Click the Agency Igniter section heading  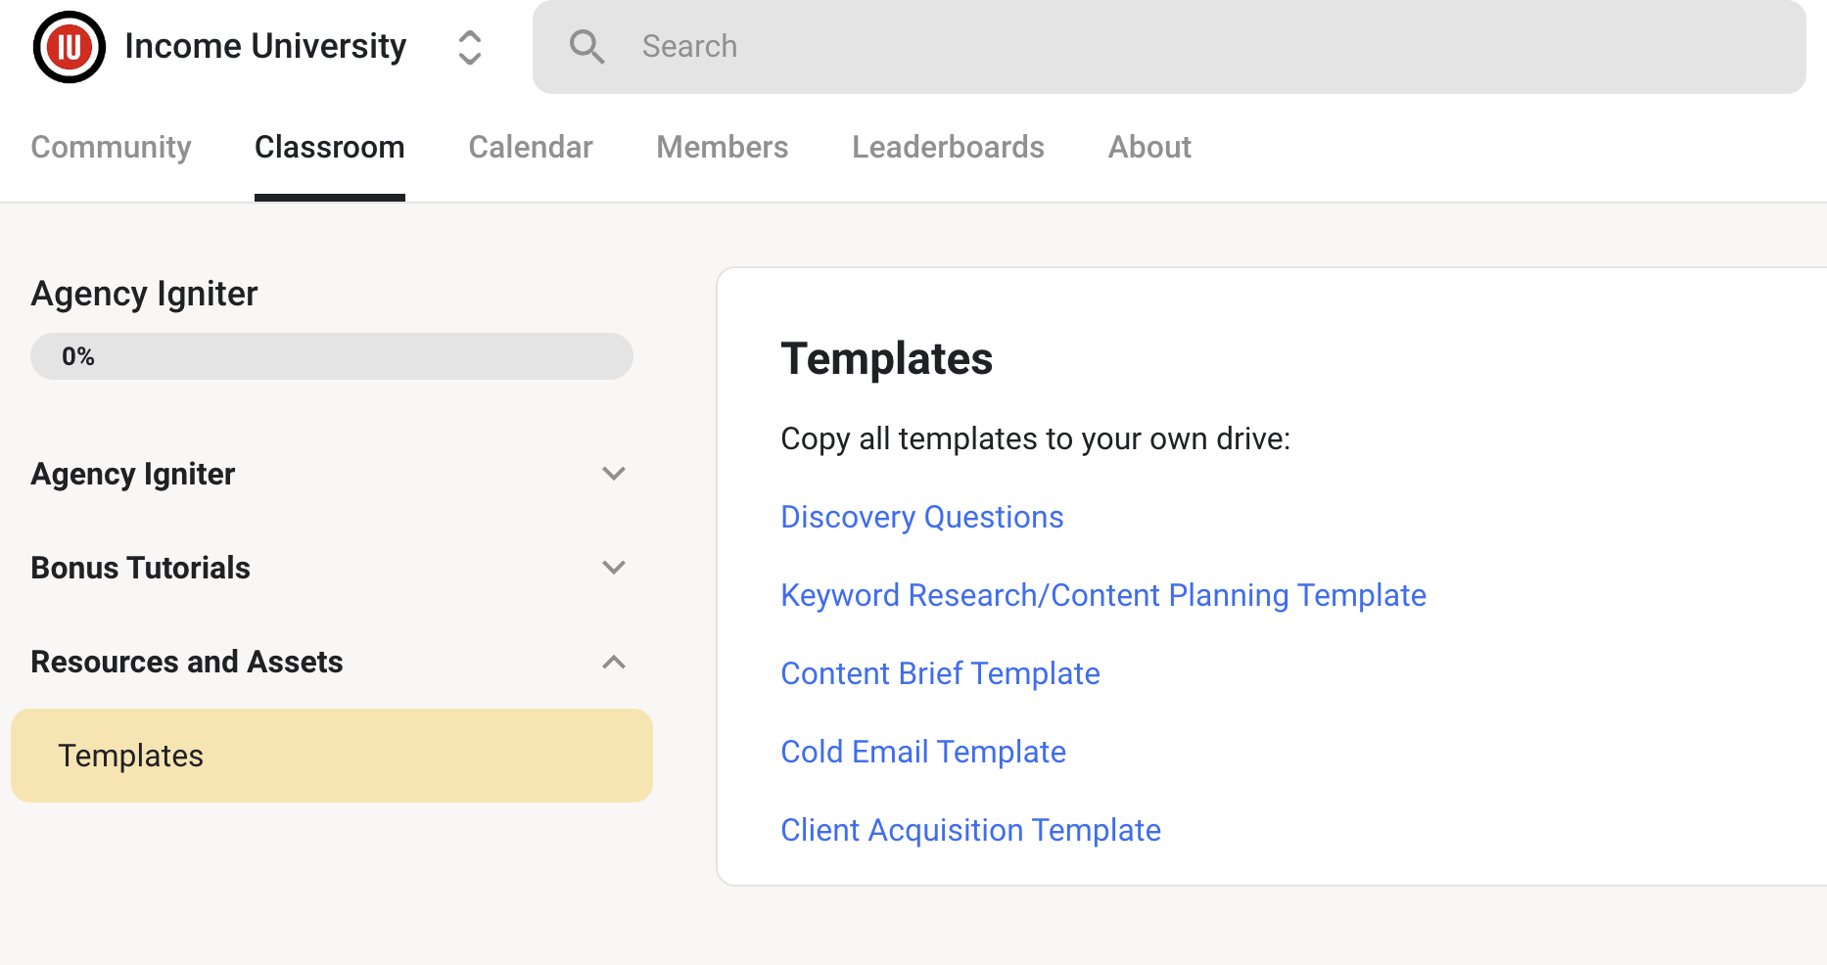click(x=133, y=474)
